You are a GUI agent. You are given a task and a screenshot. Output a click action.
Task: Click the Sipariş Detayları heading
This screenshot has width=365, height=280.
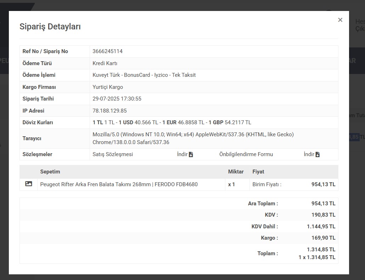50,27
